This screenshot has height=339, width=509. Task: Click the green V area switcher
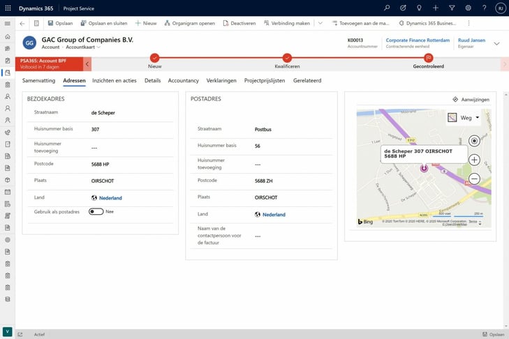pyautogui.click(x=7, y=331)
